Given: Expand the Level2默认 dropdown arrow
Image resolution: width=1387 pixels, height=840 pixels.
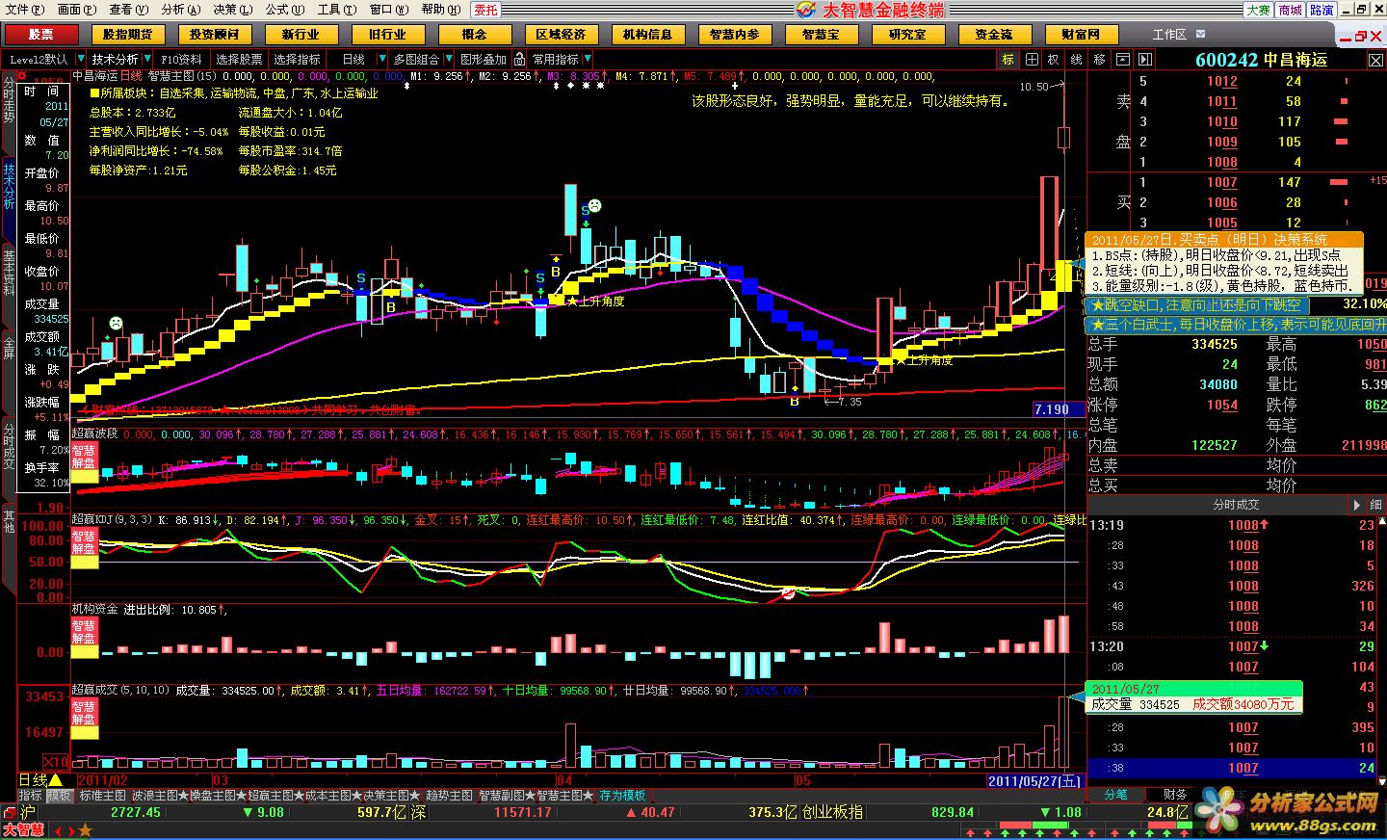Looking at the screenshot, I should pos(79,59).
